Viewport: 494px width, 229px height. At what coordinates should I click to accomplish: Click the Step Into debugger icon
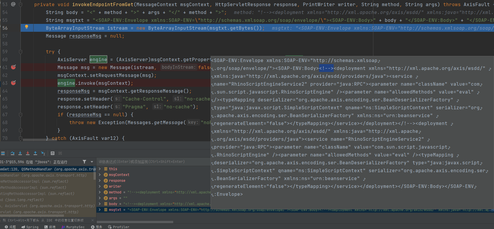click(20, 153)
